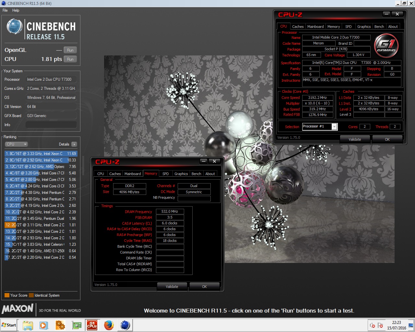The image size is (415, 332).
Task: Switch to SPD tab in upper CPU-Z
Action: tap(349, 27)
